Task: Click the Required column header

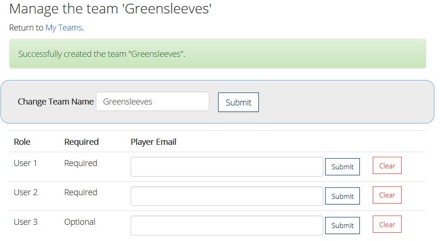Action: pyautogui.click(x=82, y=142)
